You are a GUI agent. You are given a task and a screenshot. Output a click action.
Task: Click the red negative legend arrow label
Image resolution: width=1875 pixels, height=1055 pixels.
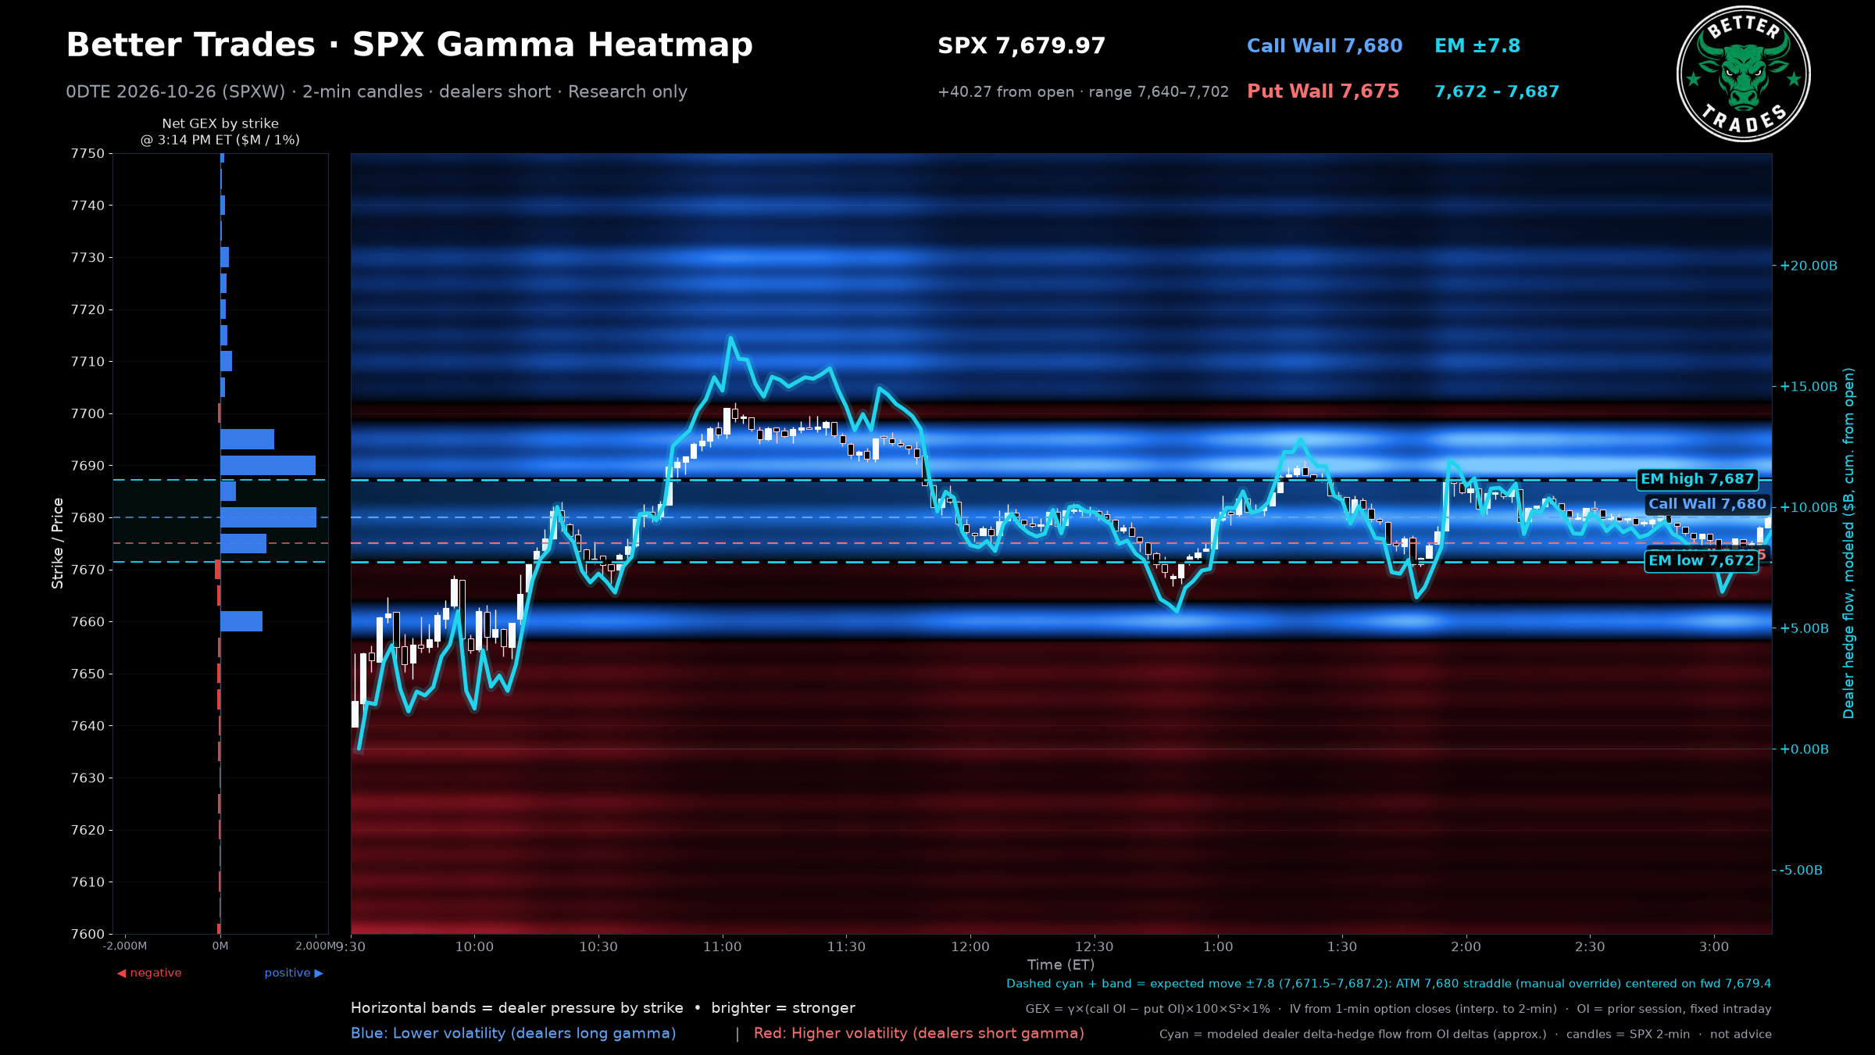click(149, 973)
